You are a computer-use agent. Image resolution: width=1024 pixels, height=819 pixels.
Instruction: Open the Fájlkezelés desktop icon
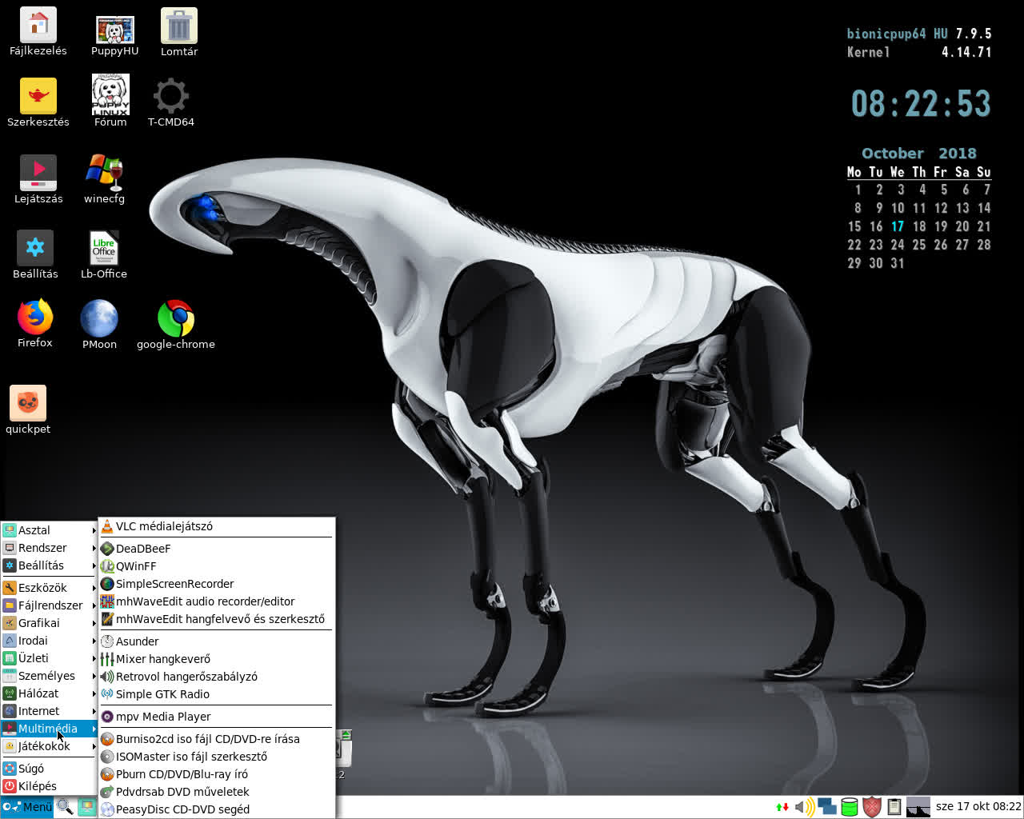pos(38,31)
